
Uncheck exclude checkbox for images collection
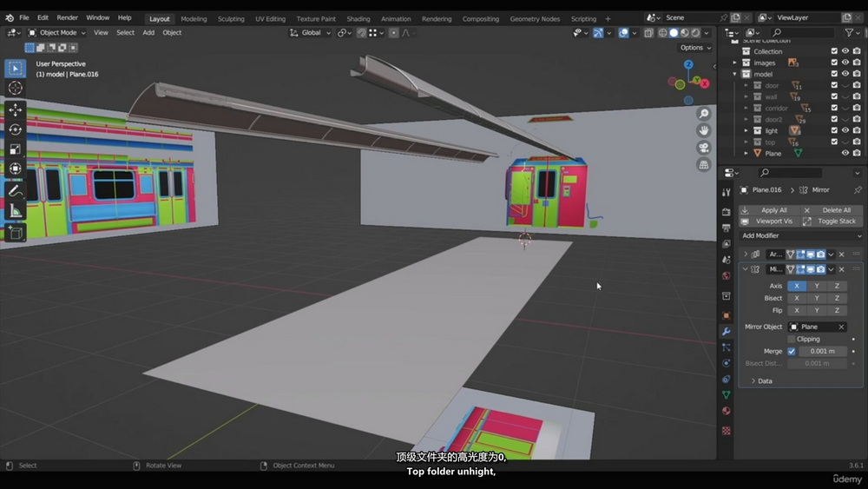[834, 63]
